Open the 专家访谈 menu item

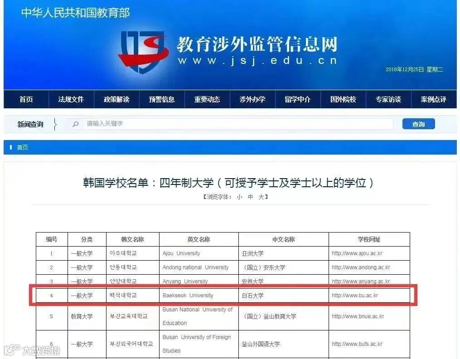click(388, 99)
